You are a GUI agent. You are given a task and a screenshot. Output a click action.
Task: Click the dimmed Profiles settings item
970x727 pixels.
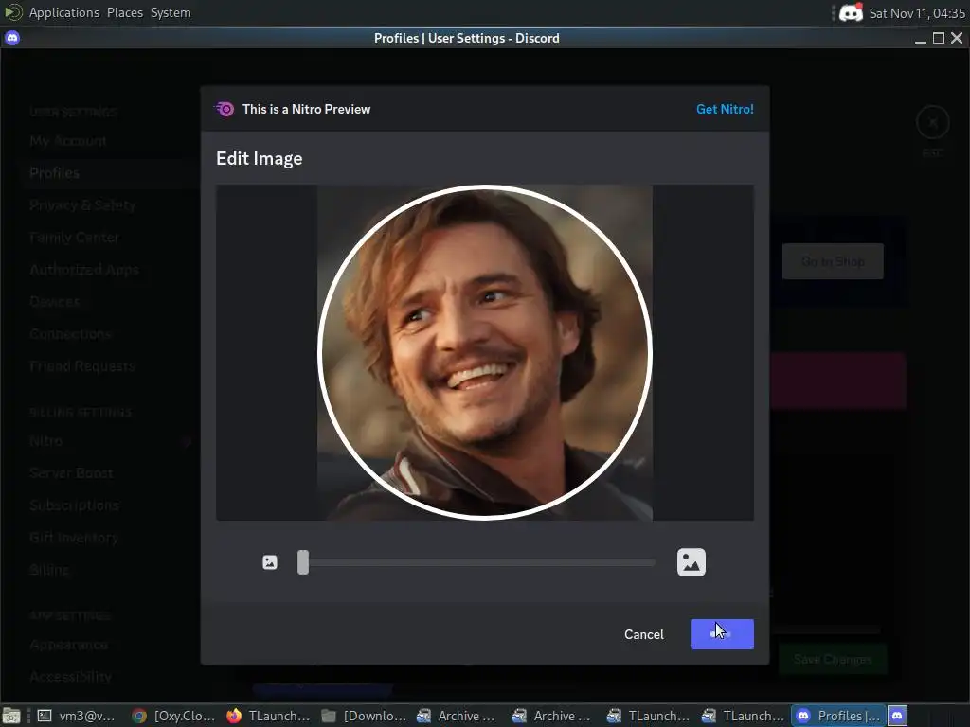(x=54, y=173)
